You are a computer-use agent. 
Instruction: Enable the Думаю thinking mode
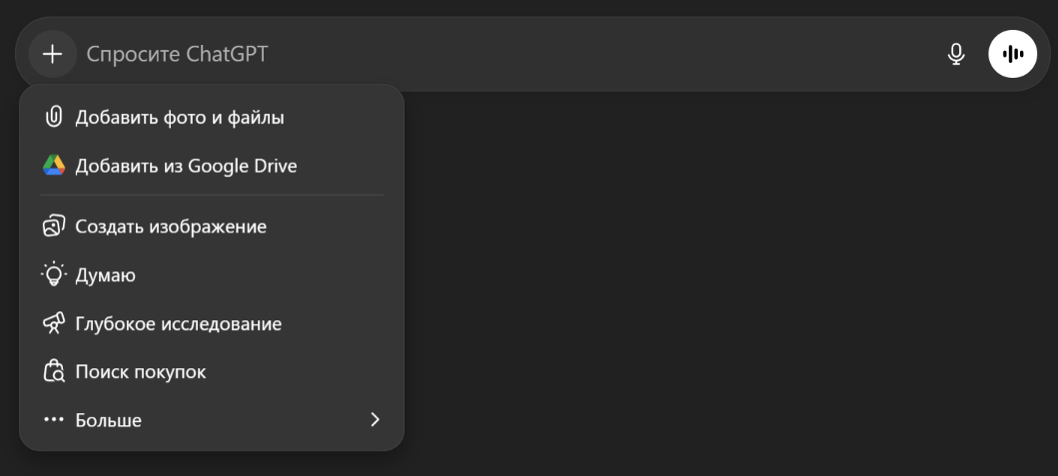click(x=105, y=275)
